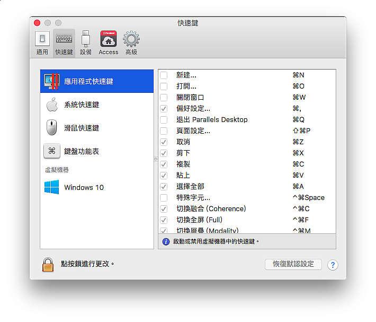The image size is (376, 322).
Task: Click the lock icon to allow changes
Action: tap(48, 265)
